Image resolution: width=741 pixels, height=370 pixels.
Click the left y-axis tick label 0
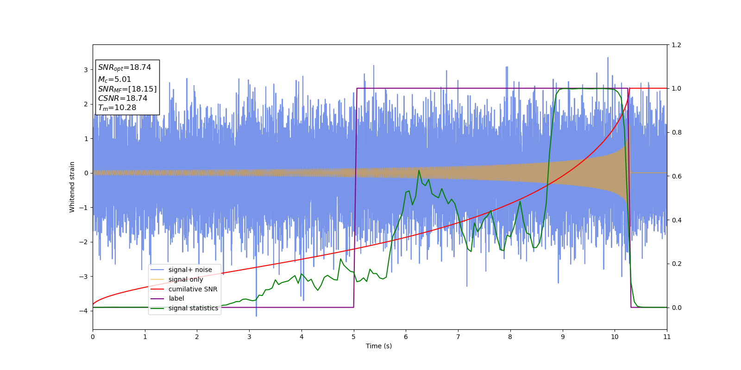coord(86,173)
